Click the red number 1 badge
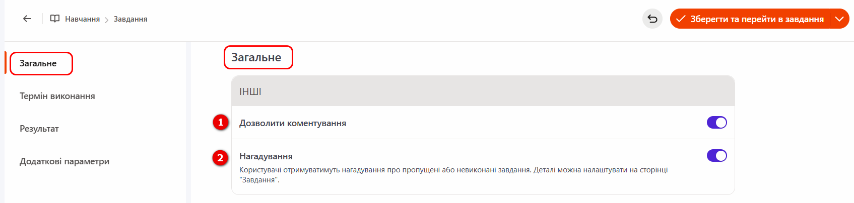The height and width of the screenshot is (203, 854). pyautogui.click(x=220, y=122)
